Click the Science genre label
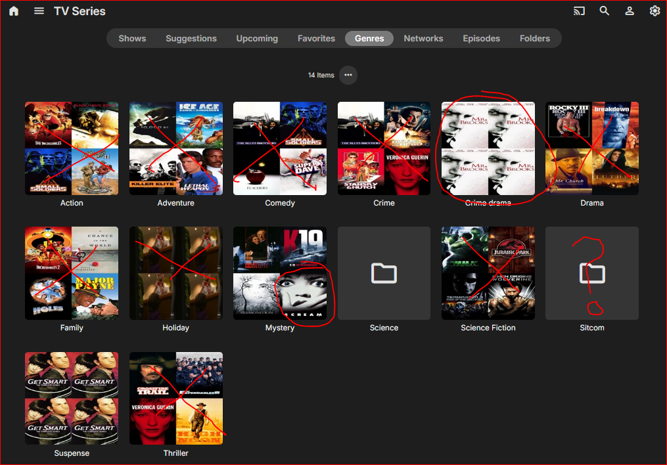The width and height of the screenshot is (667, 465). (x=384, y=328)
